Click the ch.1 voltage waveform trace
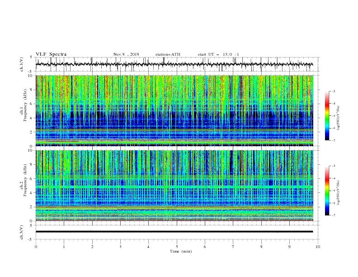The image size is (358, 277). tap(174, 64)
